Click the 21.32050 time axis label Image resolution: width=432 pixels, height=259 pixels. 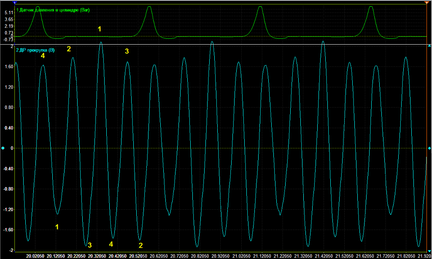(303, 256)
